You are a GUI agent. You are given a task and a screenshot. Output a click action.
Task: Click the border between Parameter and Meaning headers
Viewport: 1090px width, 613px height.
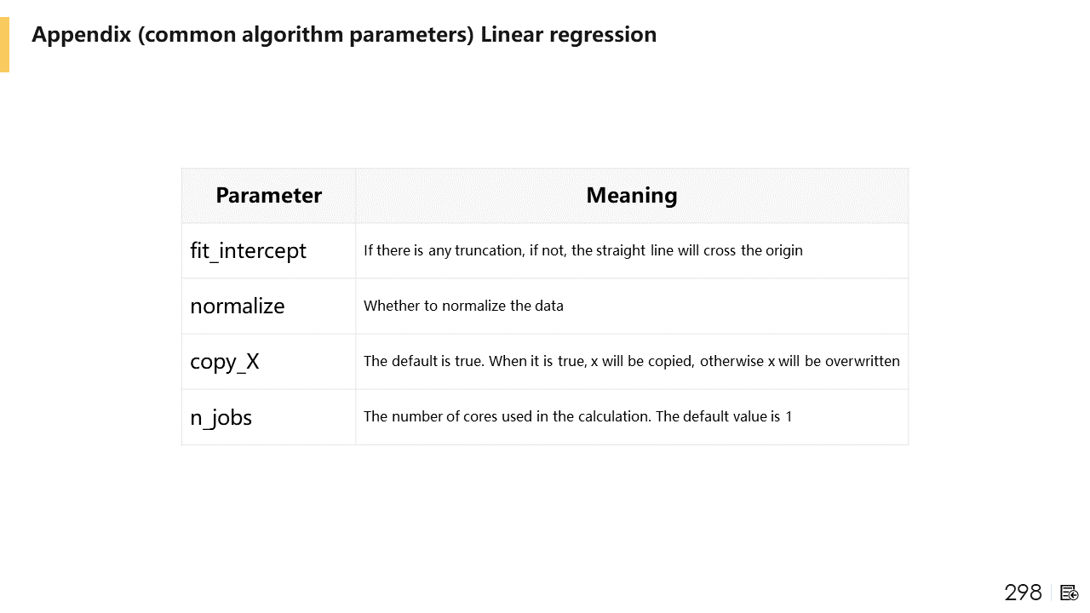point(356,196)
